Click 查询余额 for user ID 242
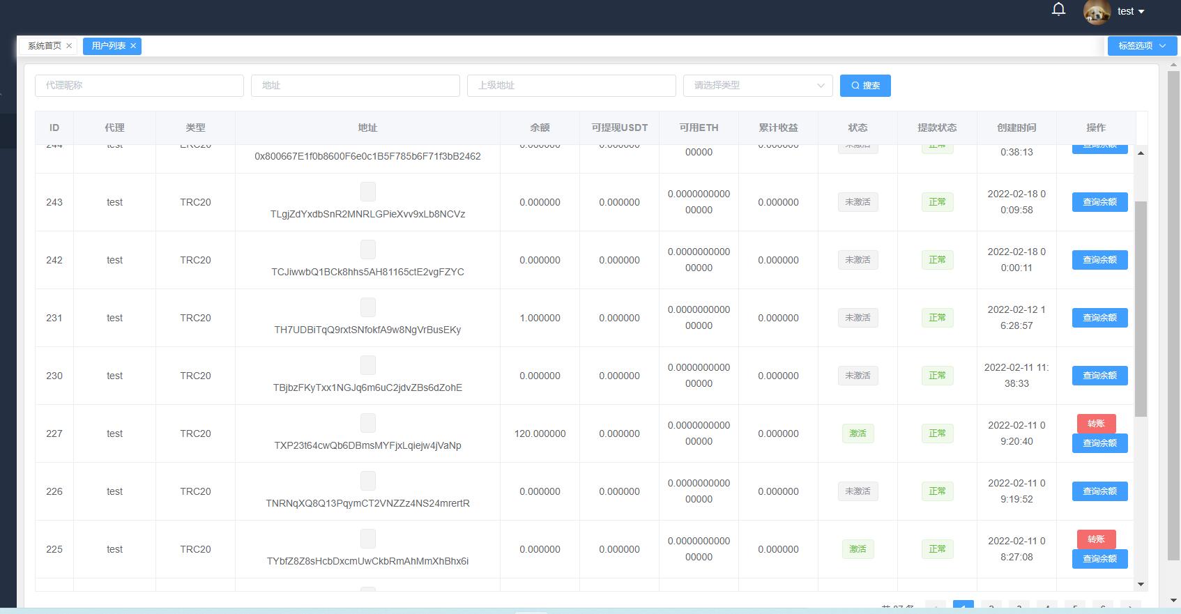This screenshot has width=1181, height=614. pyautogui.click(x=1099, y=260)
